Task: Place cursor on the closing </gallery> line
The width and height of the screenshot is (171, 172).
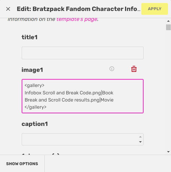Action: click(x=36, y=107)
